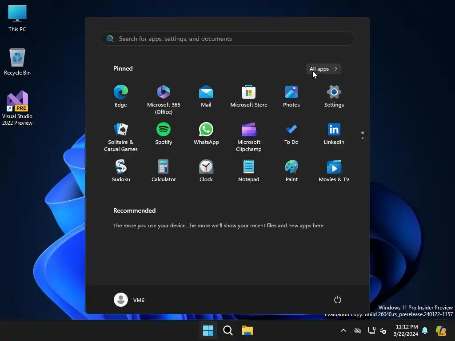Select This PC desktop icon
Viewport: 455px width, 341px height.
point(17,19)
